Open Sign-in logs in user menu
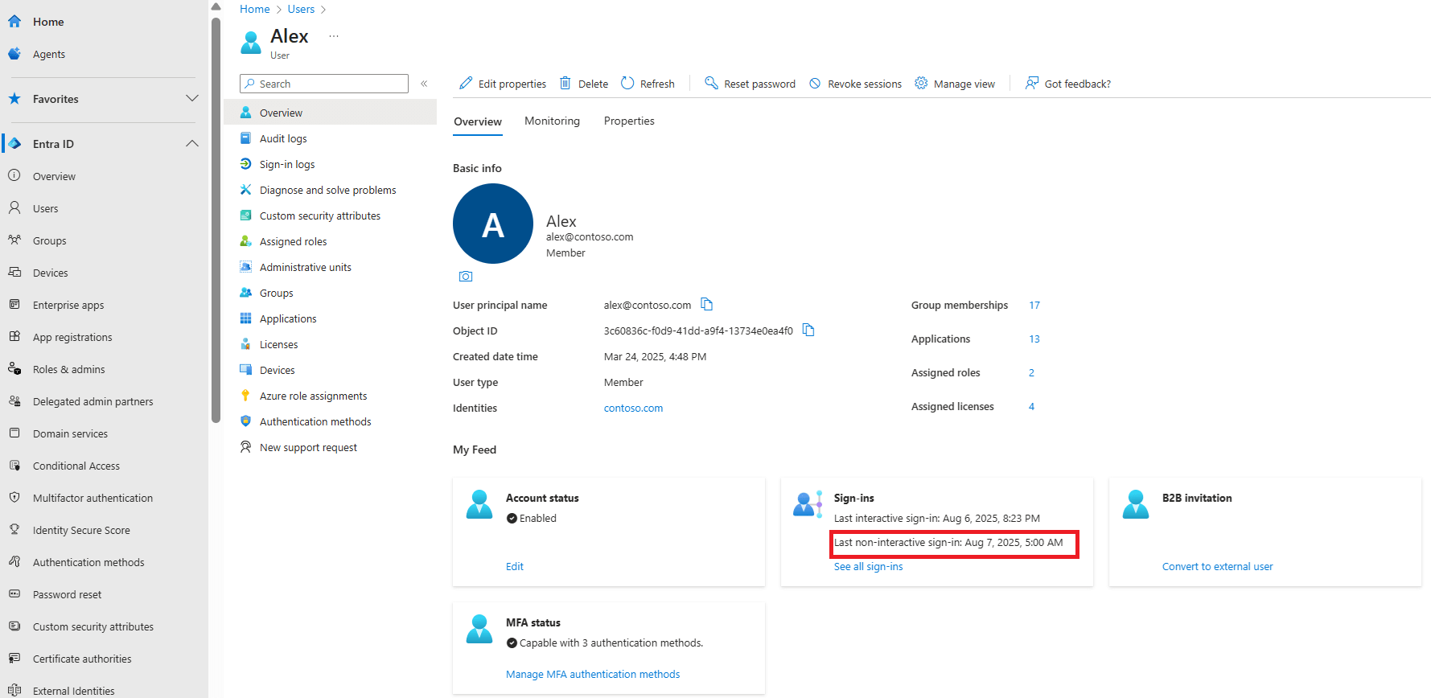 pos(287,165)
